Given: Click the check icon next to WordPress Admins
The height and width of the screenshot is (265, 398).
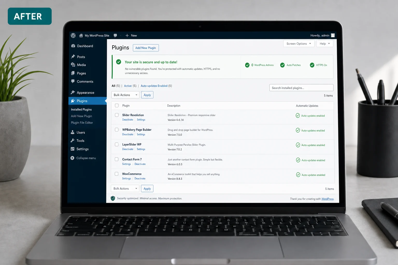Looking at the screenshot, I should 247,65.
